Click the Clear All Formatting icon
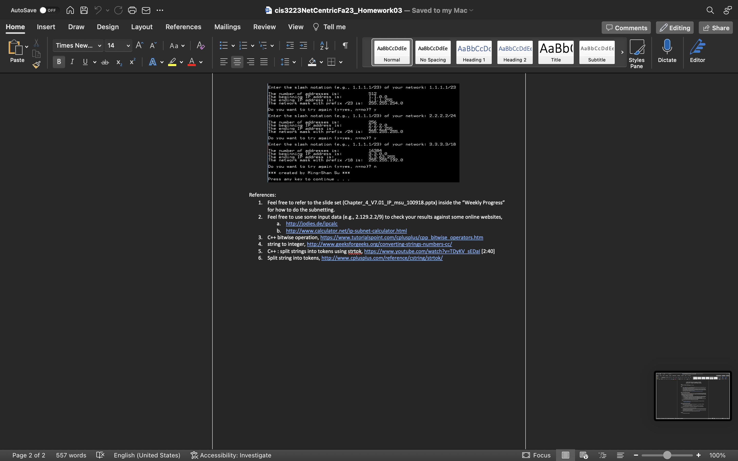 point(200,45)
